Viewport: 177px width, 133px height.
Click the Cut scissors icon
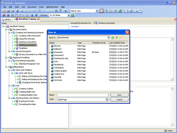[17, 11]
